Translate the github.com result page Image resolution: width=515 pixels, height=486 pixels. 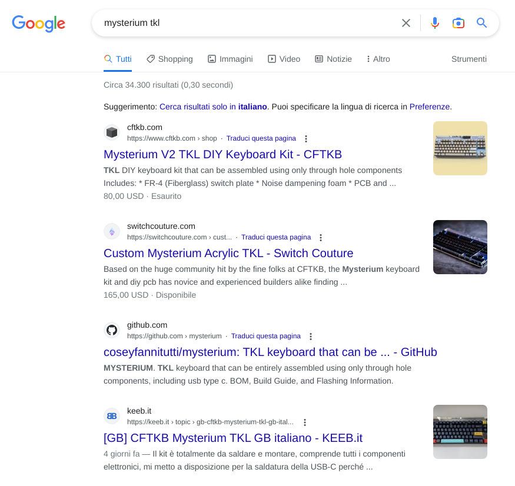[x=265, y=336]
